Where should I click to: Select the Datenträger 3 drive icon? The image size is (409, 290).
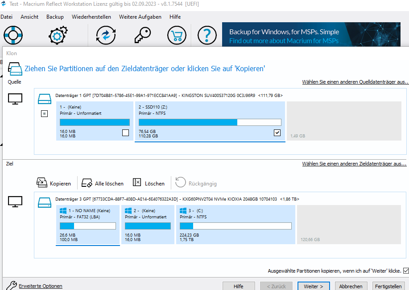(x=45, y=202)
